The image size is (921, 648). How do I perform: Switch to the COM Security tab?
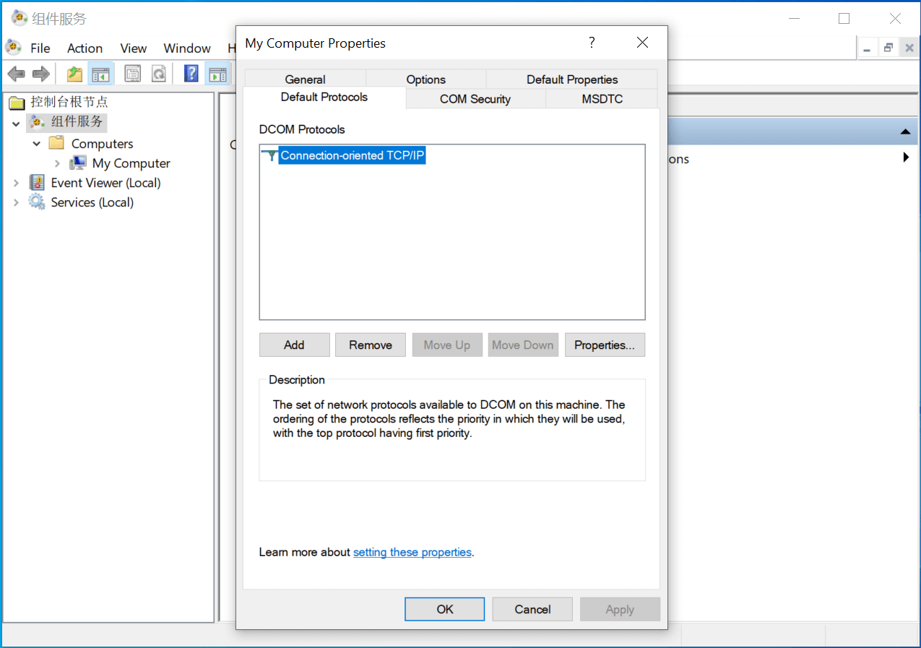click(x=475, y=99)
